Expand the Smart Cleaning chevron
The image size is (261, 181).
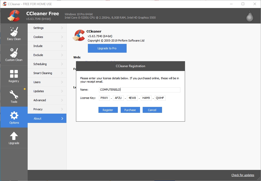[x=62, y=73]
